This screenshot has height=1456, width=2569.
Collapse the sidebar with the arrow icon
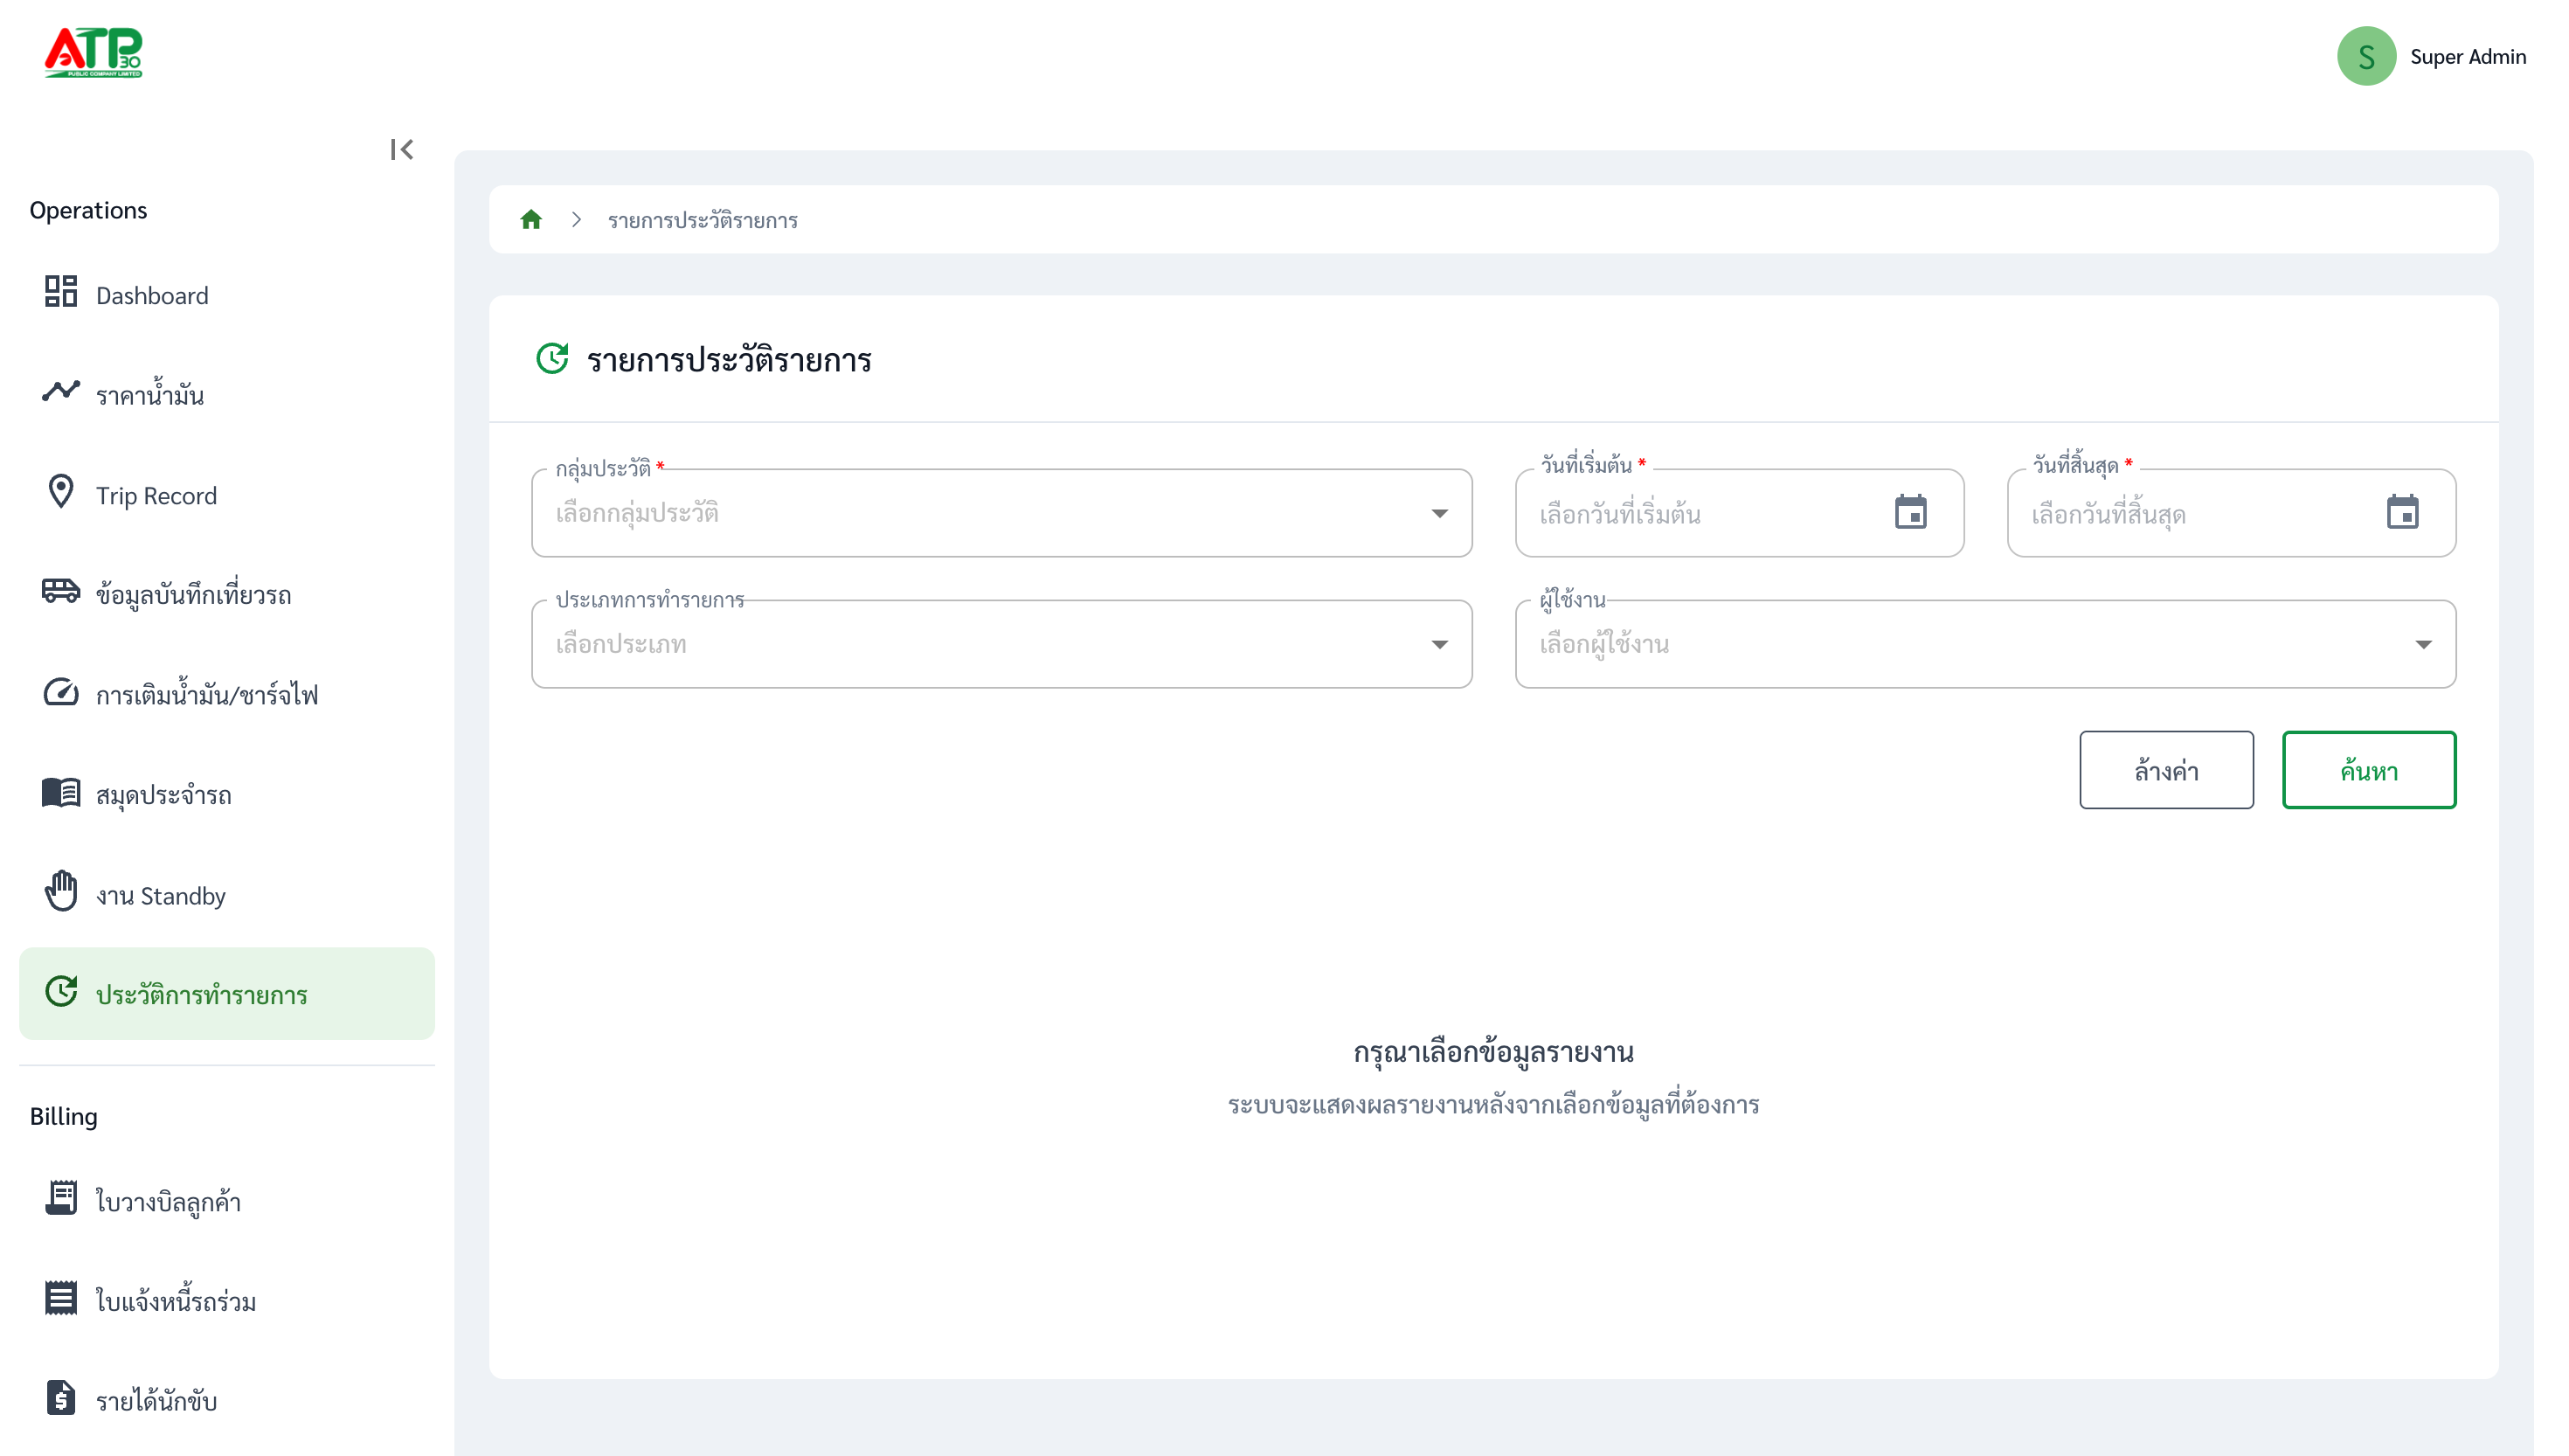point(402,150)
